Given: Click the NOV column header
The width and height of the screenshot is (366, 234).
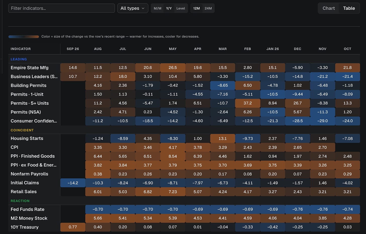Looking at the screenshot, I should tap(323, 49).
